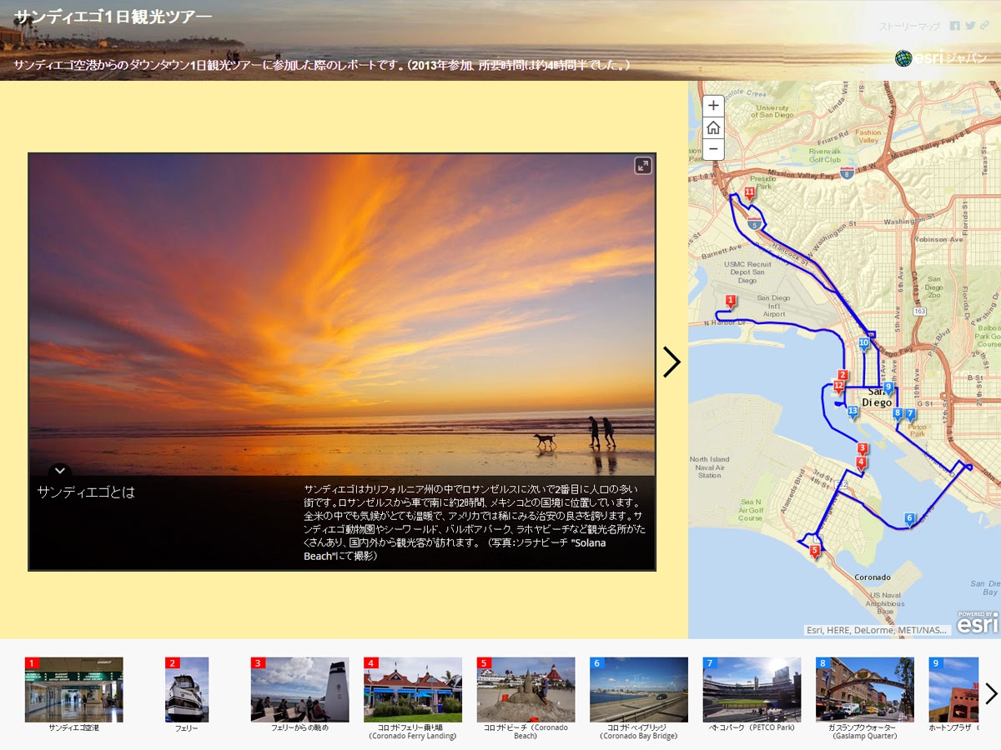Click map marker 6 on Coronado bridge

[910, 519]
